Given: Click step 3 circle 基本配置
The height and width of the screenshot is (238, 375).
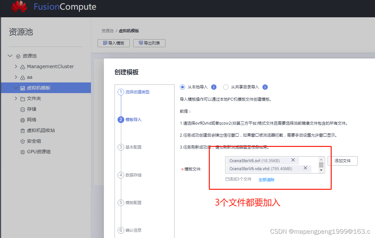Looking at the screenshot, I should (x=121, y=147).
